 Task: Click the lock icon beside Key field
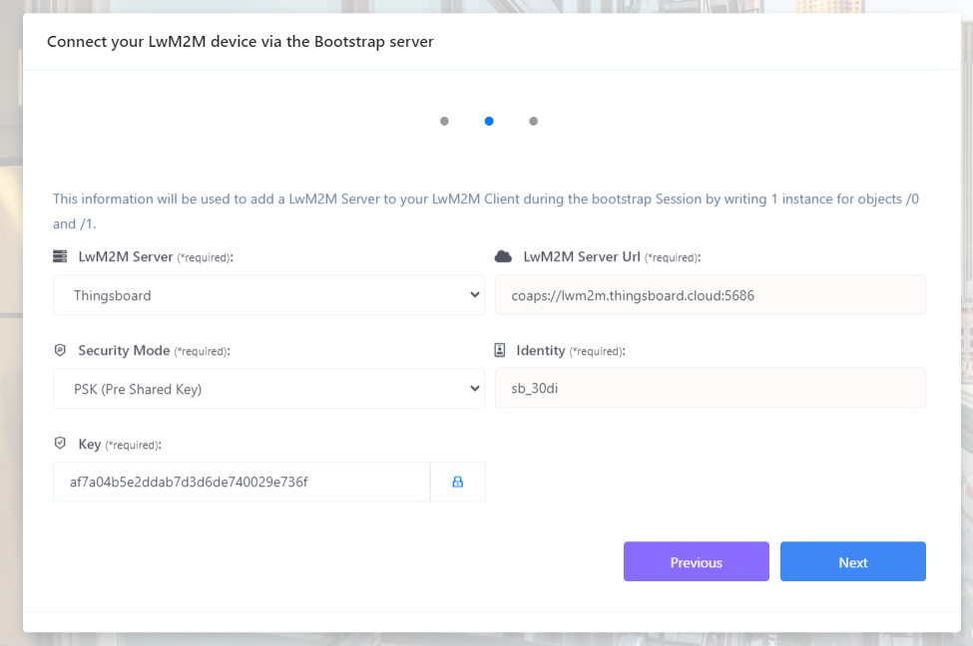point(457,482)
